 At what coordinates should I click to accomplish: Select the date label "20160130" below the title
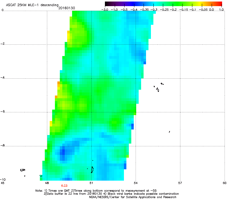pyautogui.click(x=67, y=8)
